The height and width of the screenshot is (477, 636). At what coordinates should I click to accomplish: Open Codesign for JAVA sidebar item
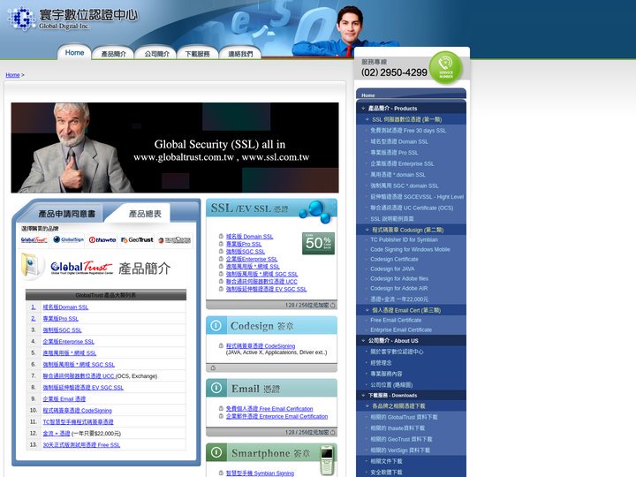(392, 269)
